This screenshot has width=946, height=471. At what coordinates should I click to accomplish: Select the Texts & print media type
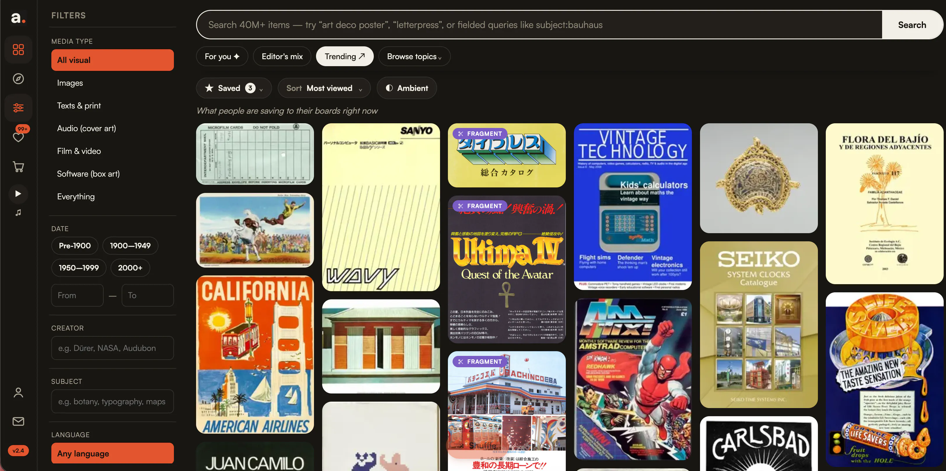(x=112, y=106)
